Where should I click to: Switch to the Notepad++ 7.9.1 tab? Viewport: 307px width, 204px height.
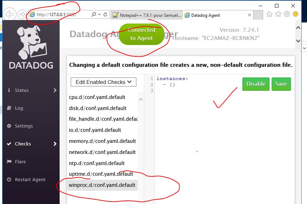coord(146,15)
